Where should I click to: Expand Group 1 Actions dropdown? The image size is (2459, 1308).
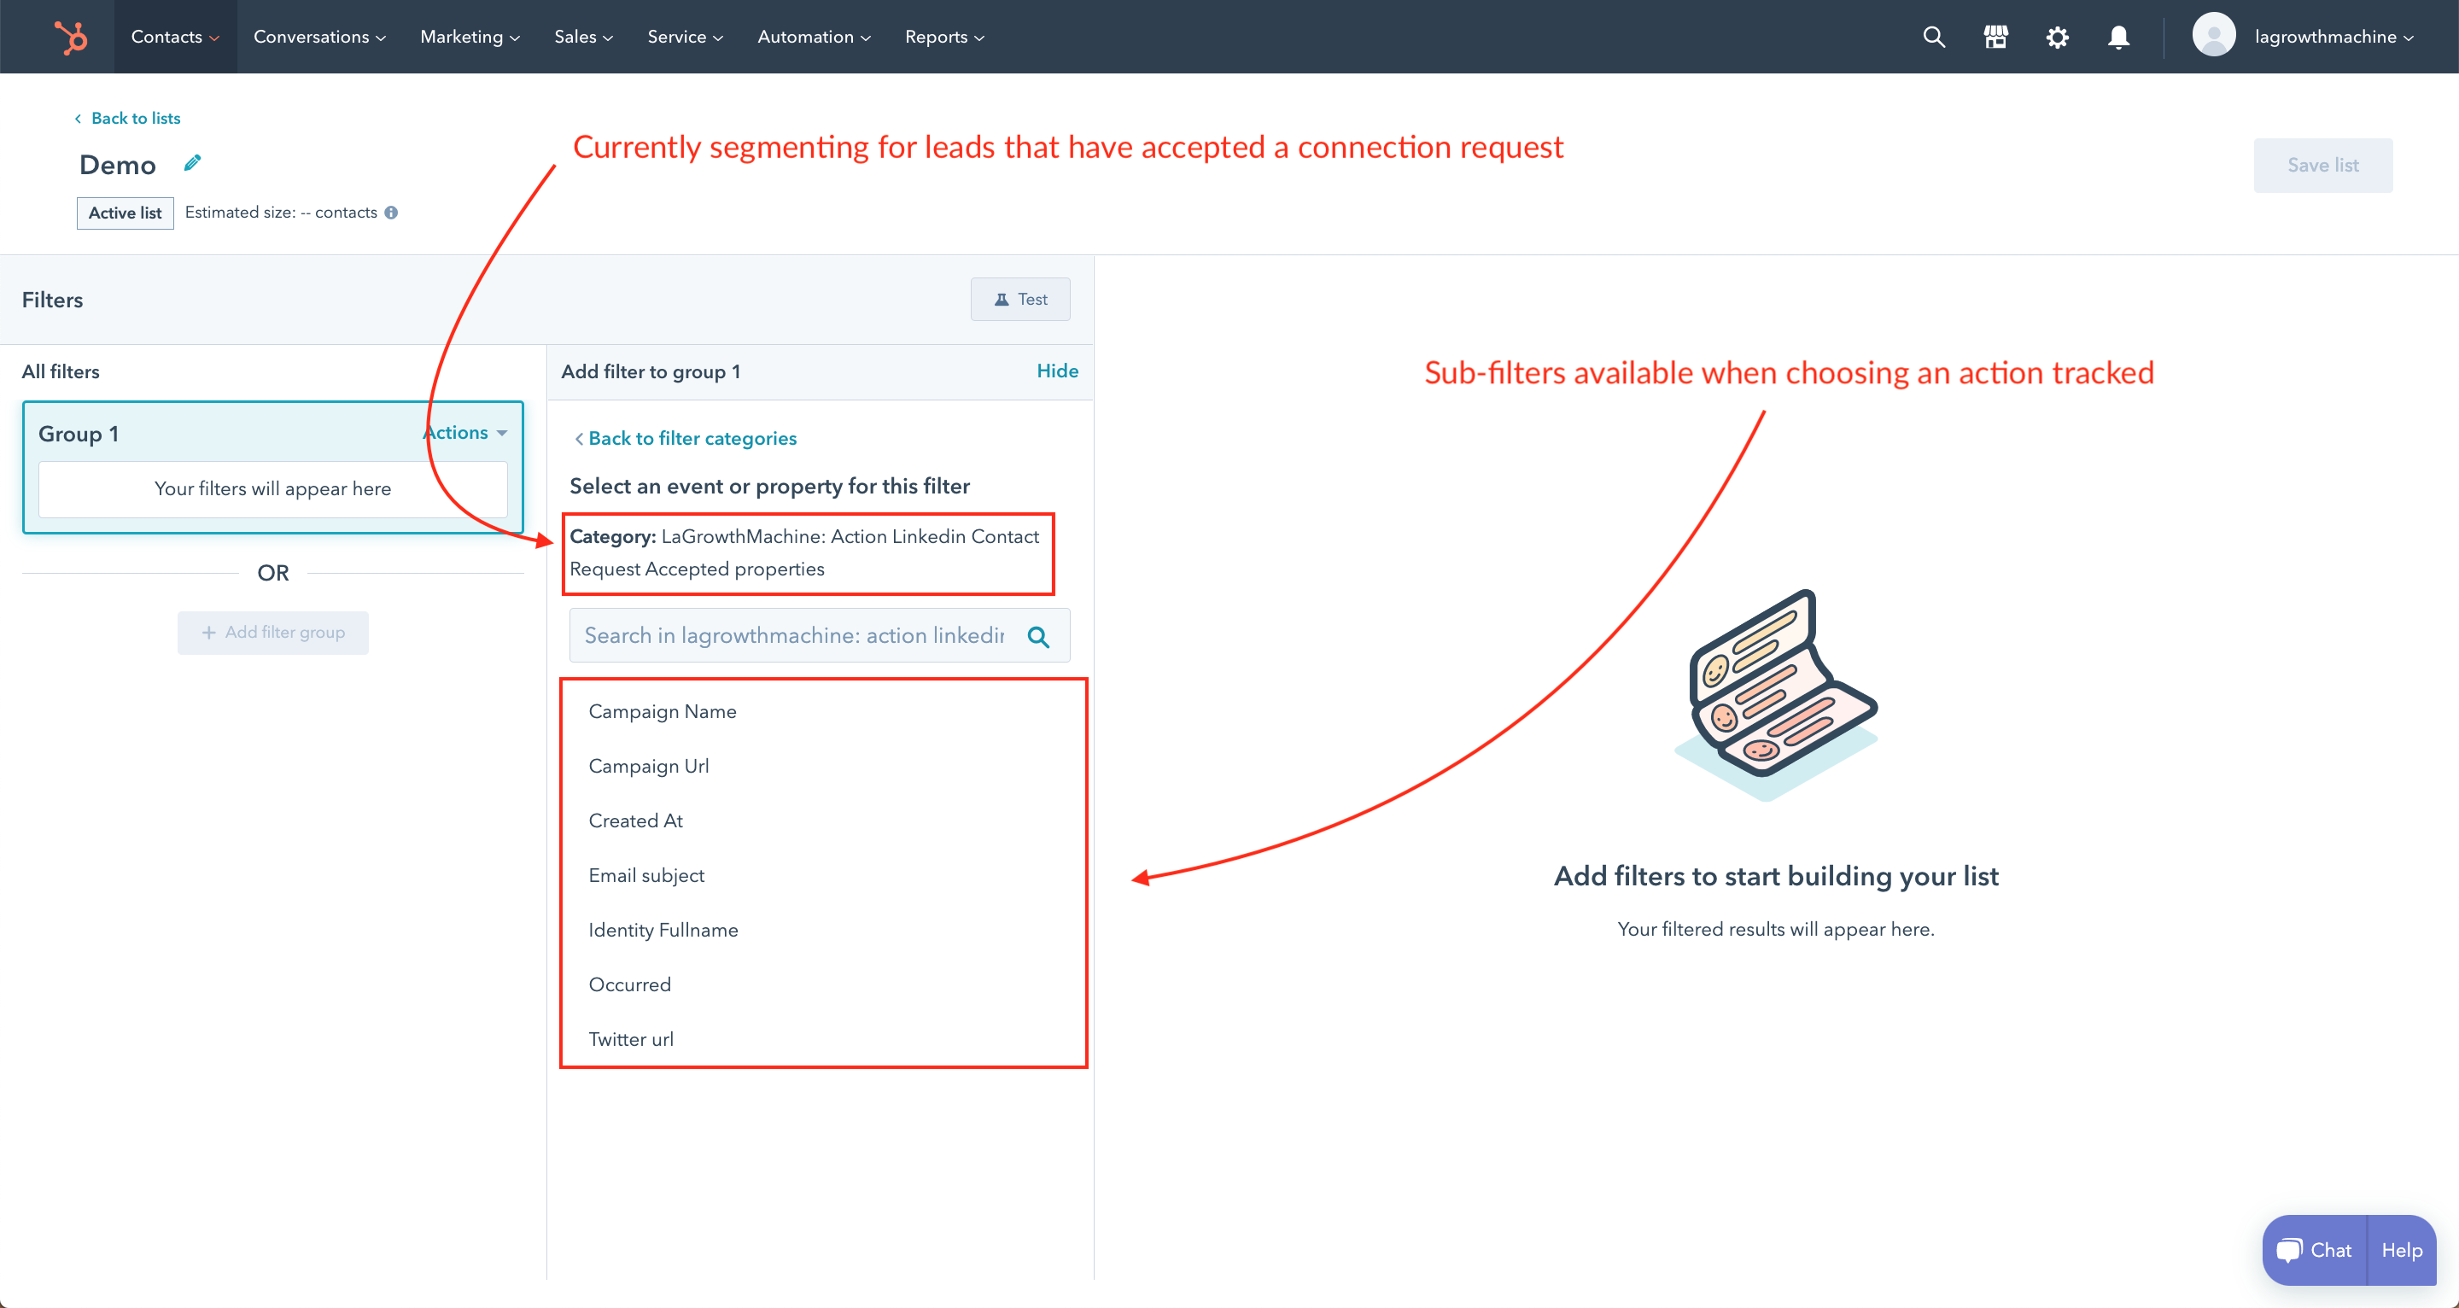466,434
